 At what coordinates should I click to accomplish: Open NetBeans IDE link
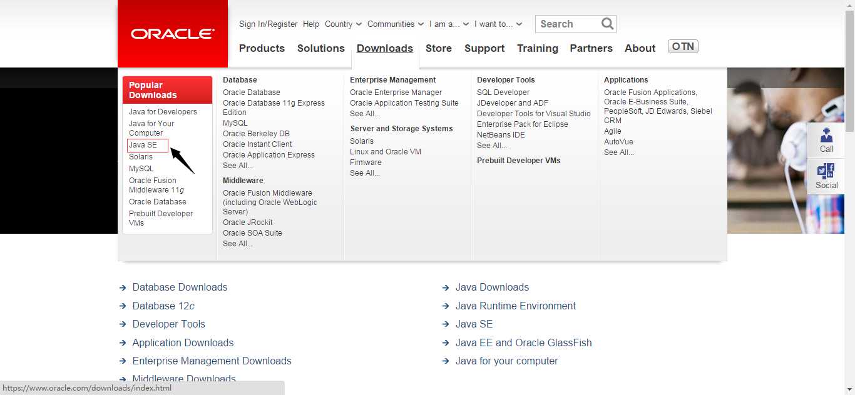click(x=501, y=135)
